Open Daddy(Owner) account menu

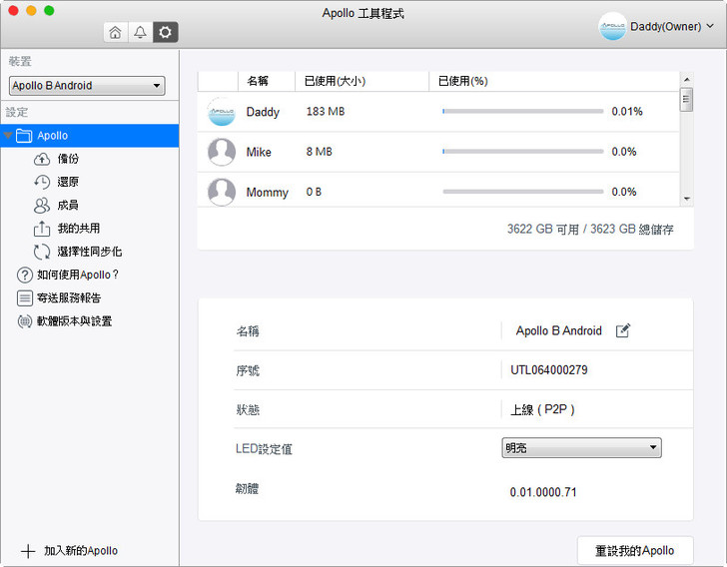(x=656, y=27)
